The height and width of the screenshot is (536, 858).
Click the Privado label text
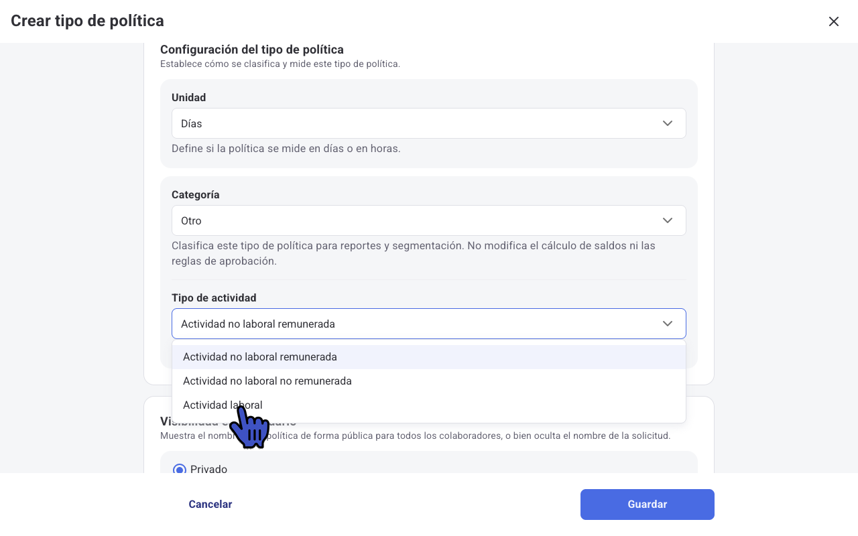[208, 469]
